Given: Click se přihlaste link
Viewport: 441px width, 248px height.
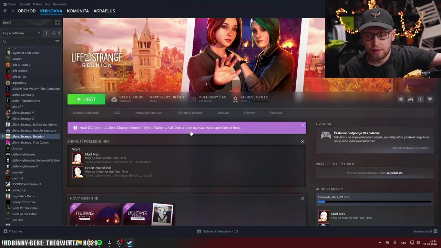Looking at the screenshot, I should pos(394,173).
